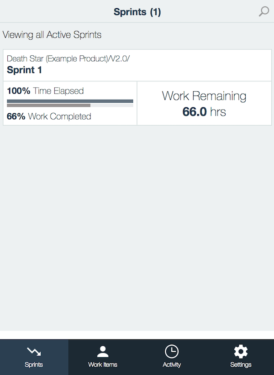Image resolution: width=274 pixels, height=375 pixels.
Task: Open the Work Items person icon
Action: [103, 351]
